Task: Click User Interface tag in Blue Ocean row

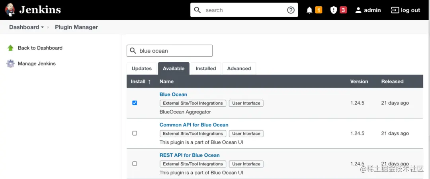Action: pyautogui.click(x=246, y=103)
